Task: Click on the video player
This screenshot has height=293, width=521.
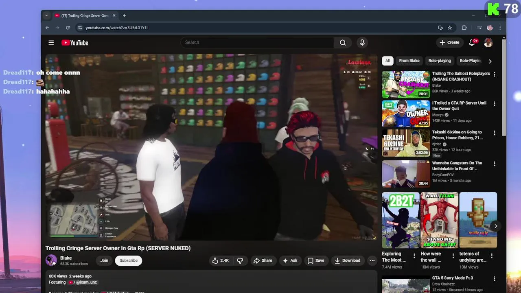Action: (x=211, y=147)
